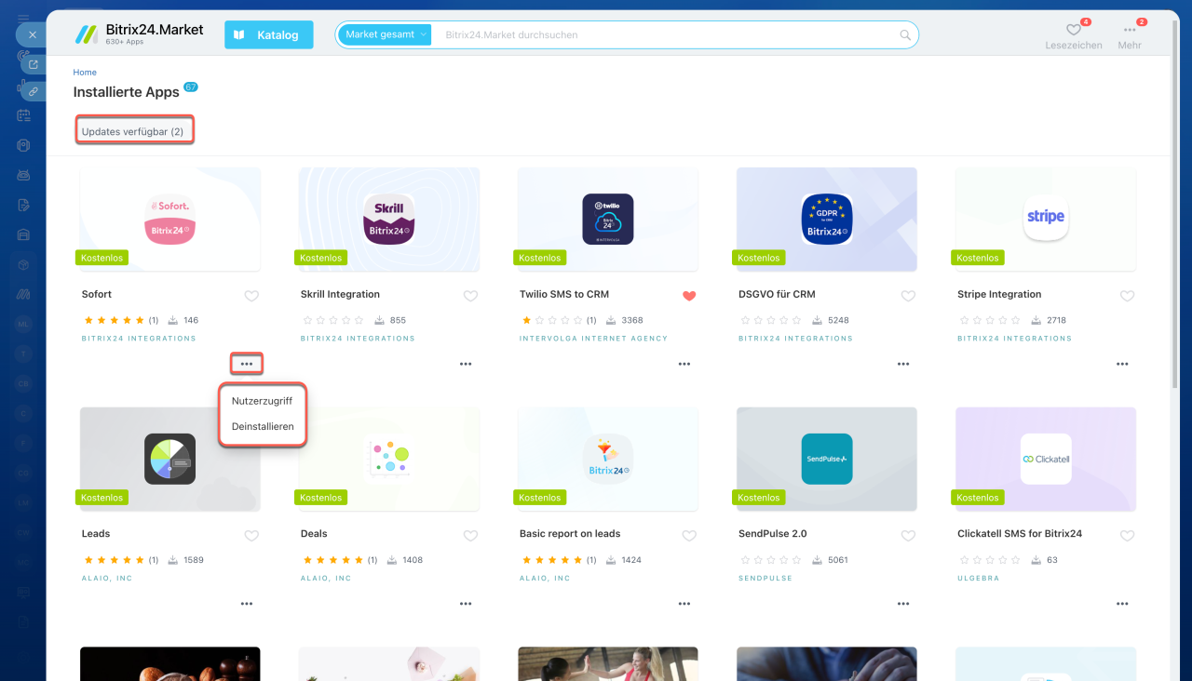Open the Twilio SMS to CRM icon
Image resolution: width=1192 pixels, height=681 pixels.
click(608, 220)
